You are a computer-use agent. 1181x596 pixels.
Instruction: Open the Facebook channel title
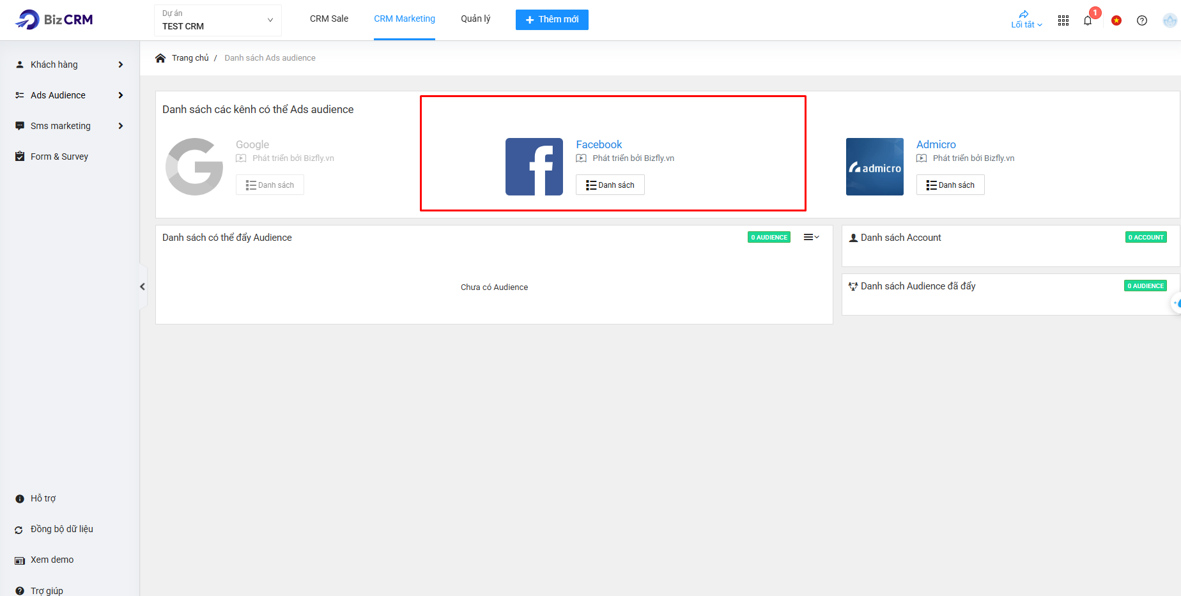[x=599, y=144]
